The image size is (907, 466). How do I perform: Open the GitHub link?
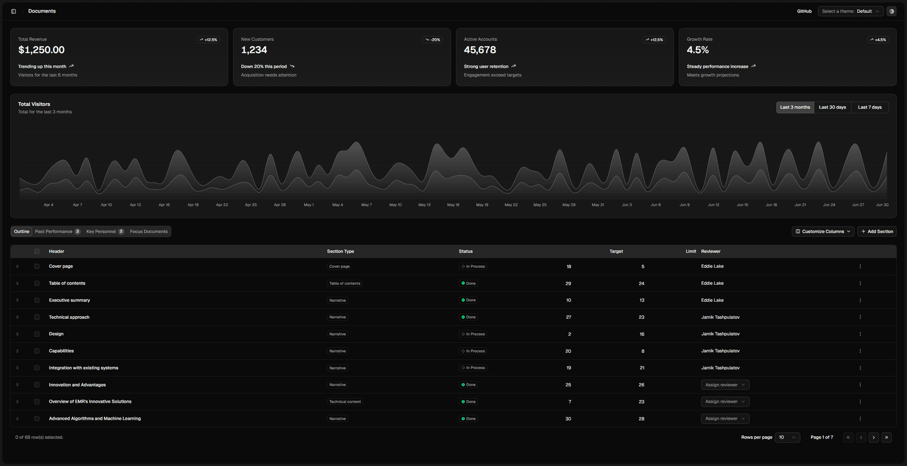coord(804,11)
